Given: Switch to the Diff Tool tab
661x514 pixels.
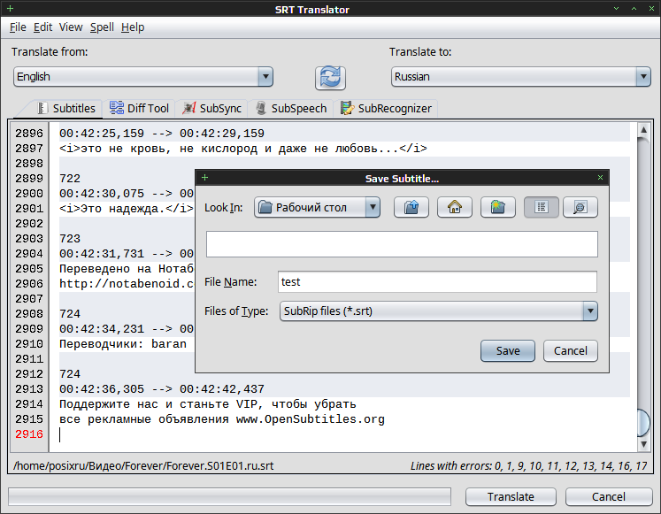Looking at the screenshot, I should tap(139, 108).
